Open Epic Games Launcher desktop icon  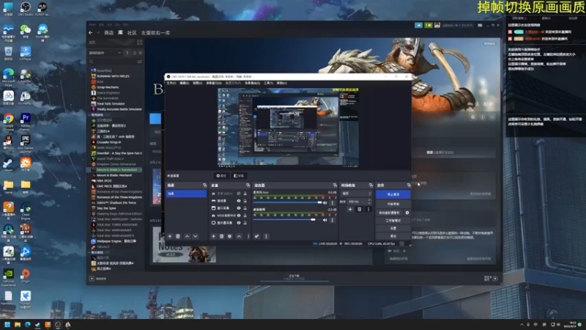point(26,144)
